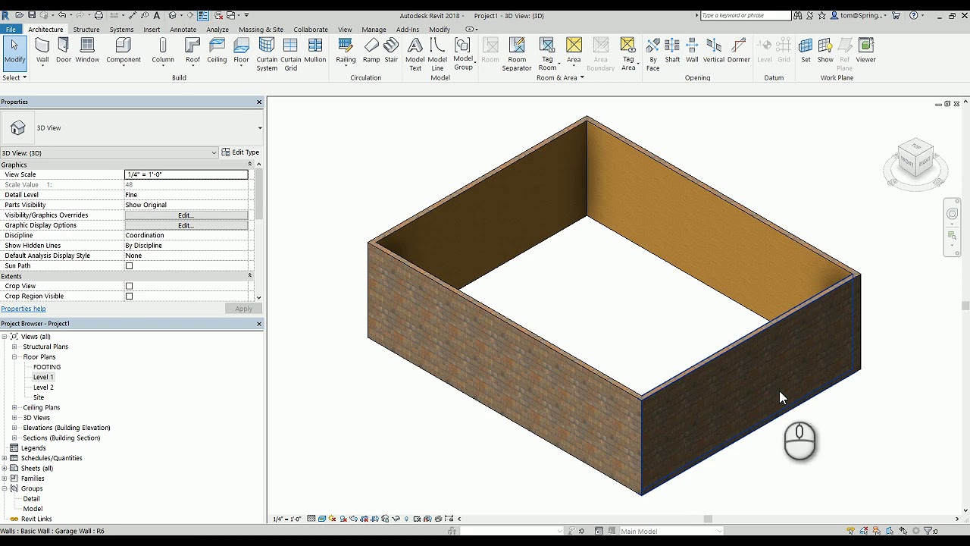Expand the Room & Area panel dropdown
The image size is (970, 546).
(561, 77)
